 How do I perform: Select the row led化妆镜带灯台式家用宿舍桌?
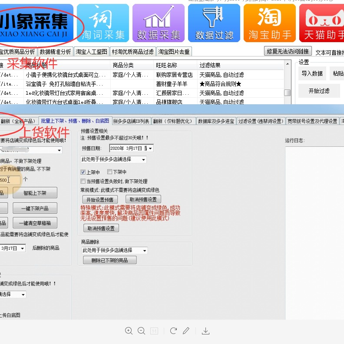point(142,93)
